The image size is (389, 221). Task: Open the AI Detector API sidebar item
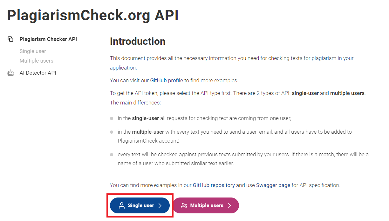(x=38, y=73)
